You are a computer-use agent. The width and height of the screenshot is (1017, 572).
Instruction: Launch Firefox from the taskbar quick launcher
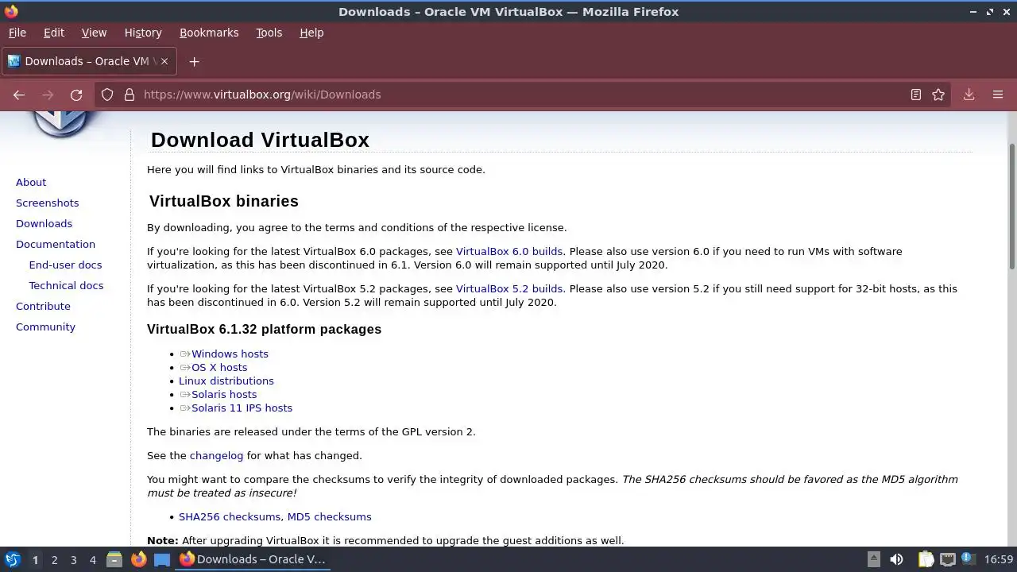coord(138,559)
